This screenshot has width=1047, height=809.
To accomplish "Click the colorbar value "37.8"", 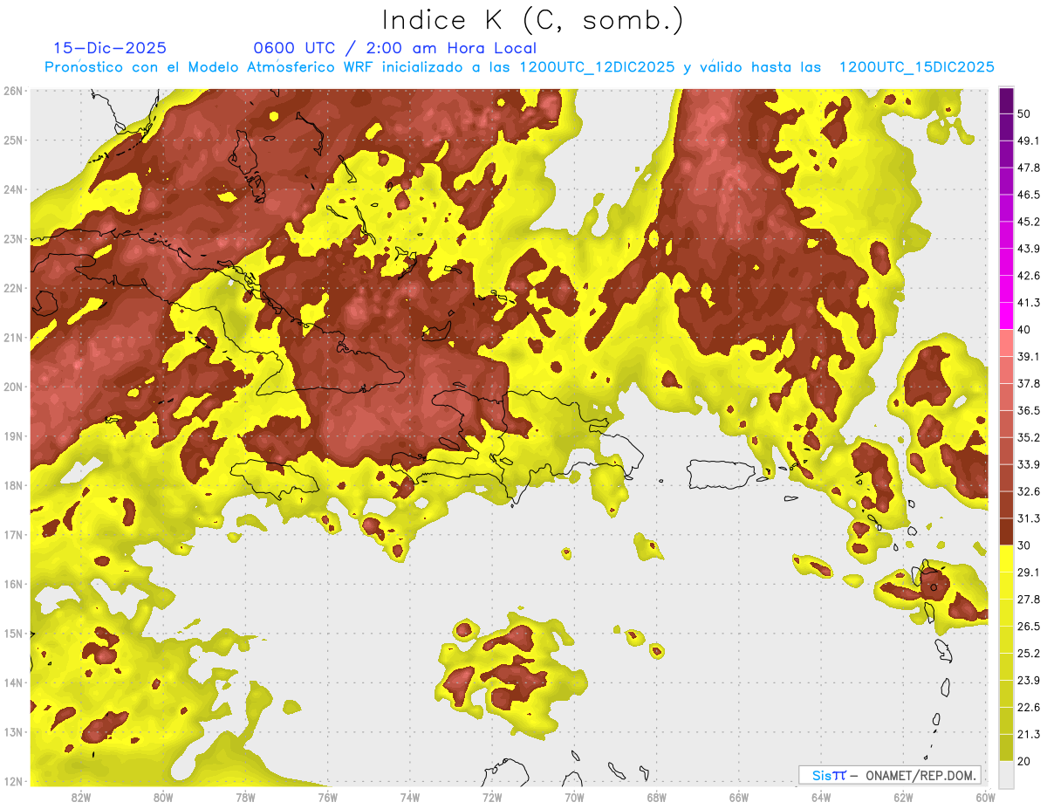I will click(x=1029, y=383).
